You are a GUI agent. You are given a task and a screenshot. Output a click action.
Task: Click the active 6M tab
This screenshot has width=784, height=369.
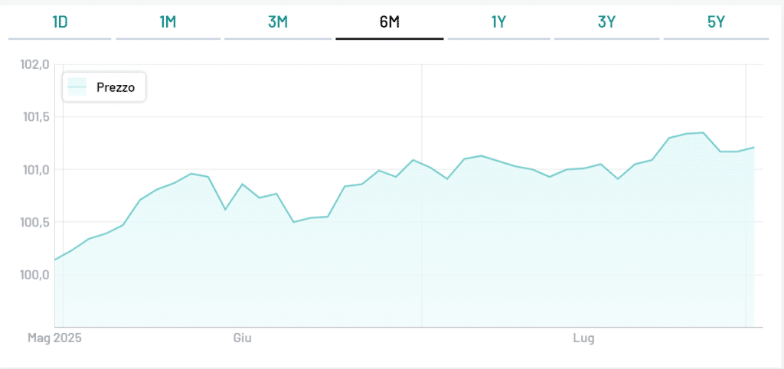[x=389, y=22]
